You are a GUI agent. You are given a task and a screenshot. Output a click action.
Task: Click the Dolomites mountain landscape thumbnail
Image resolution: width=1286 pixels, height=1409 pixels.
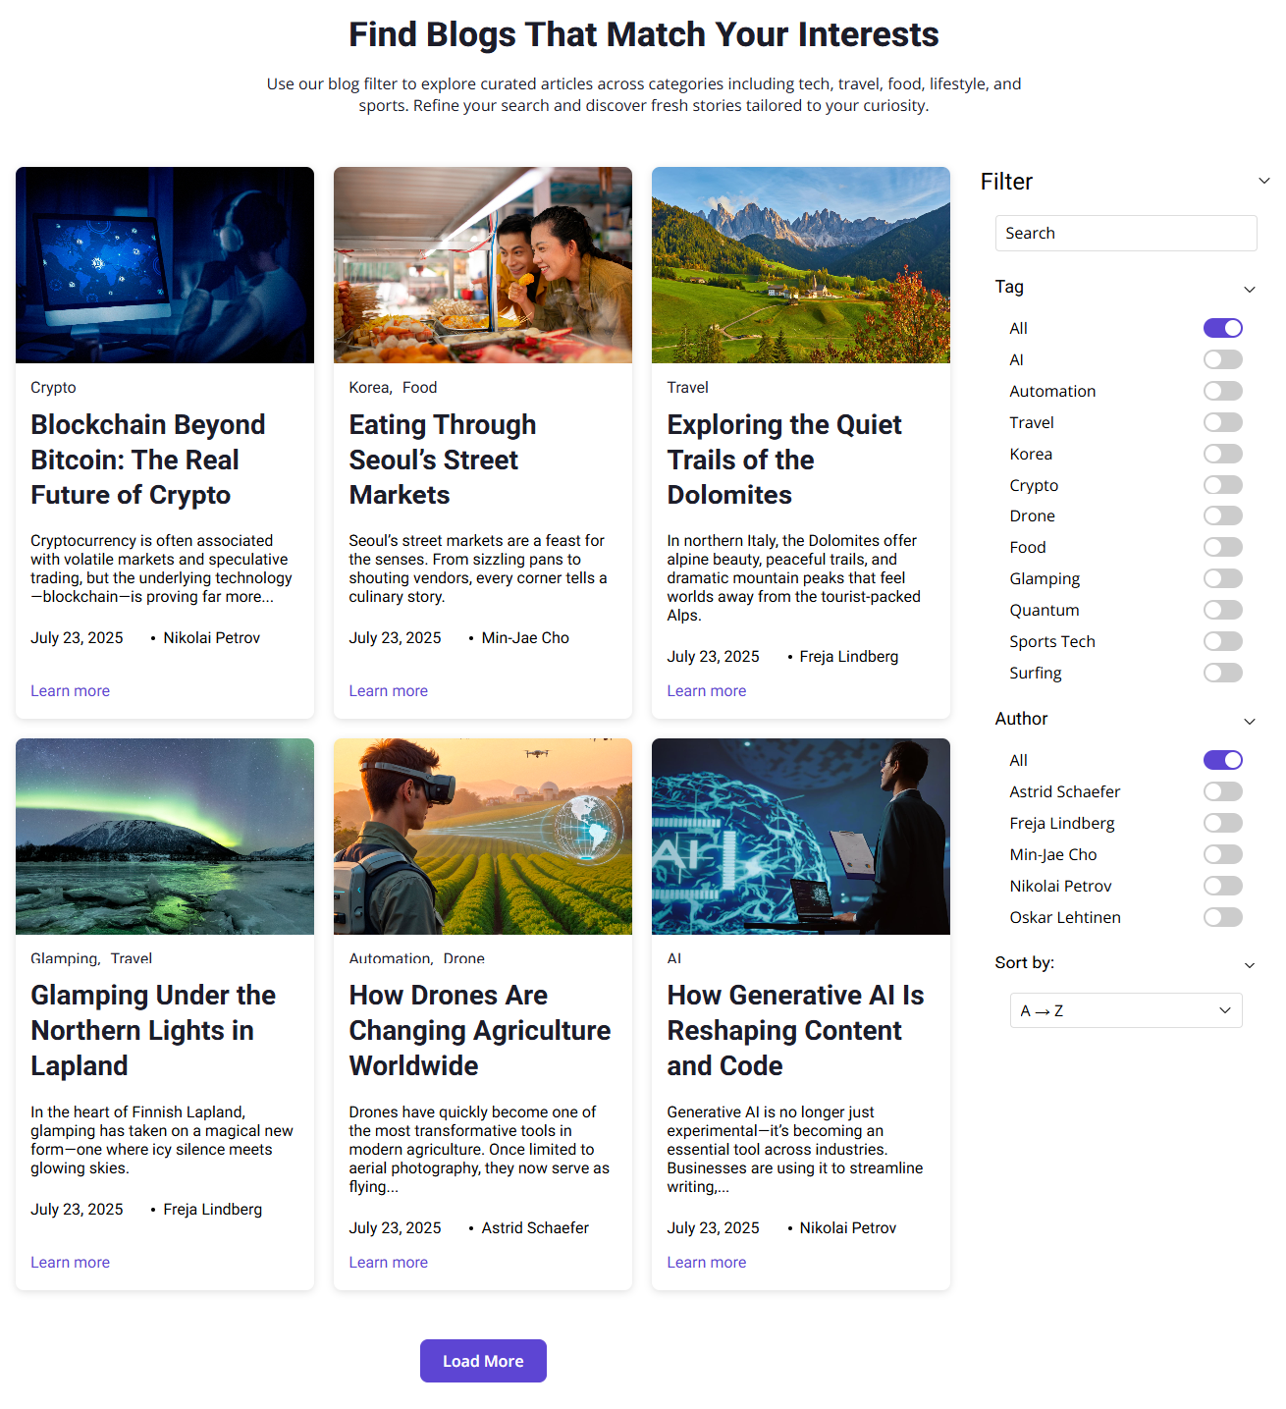point(800,265)
